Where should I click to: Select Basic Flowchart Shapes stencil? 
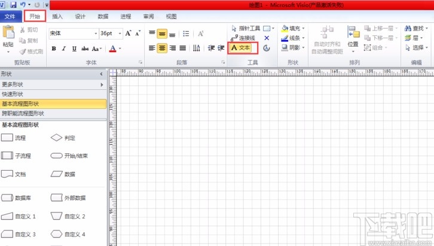53,104
